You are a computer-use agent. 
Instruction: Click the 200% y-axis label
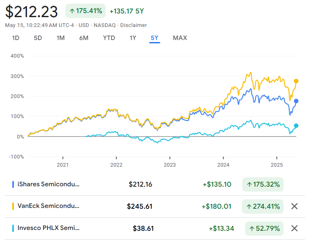(17, 96)
